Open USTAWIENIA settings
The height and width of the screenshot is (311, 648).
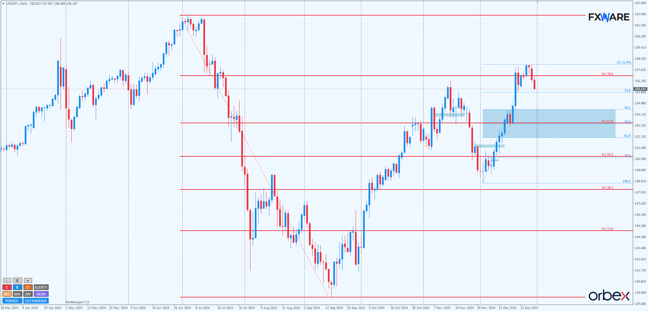point(36,301)
